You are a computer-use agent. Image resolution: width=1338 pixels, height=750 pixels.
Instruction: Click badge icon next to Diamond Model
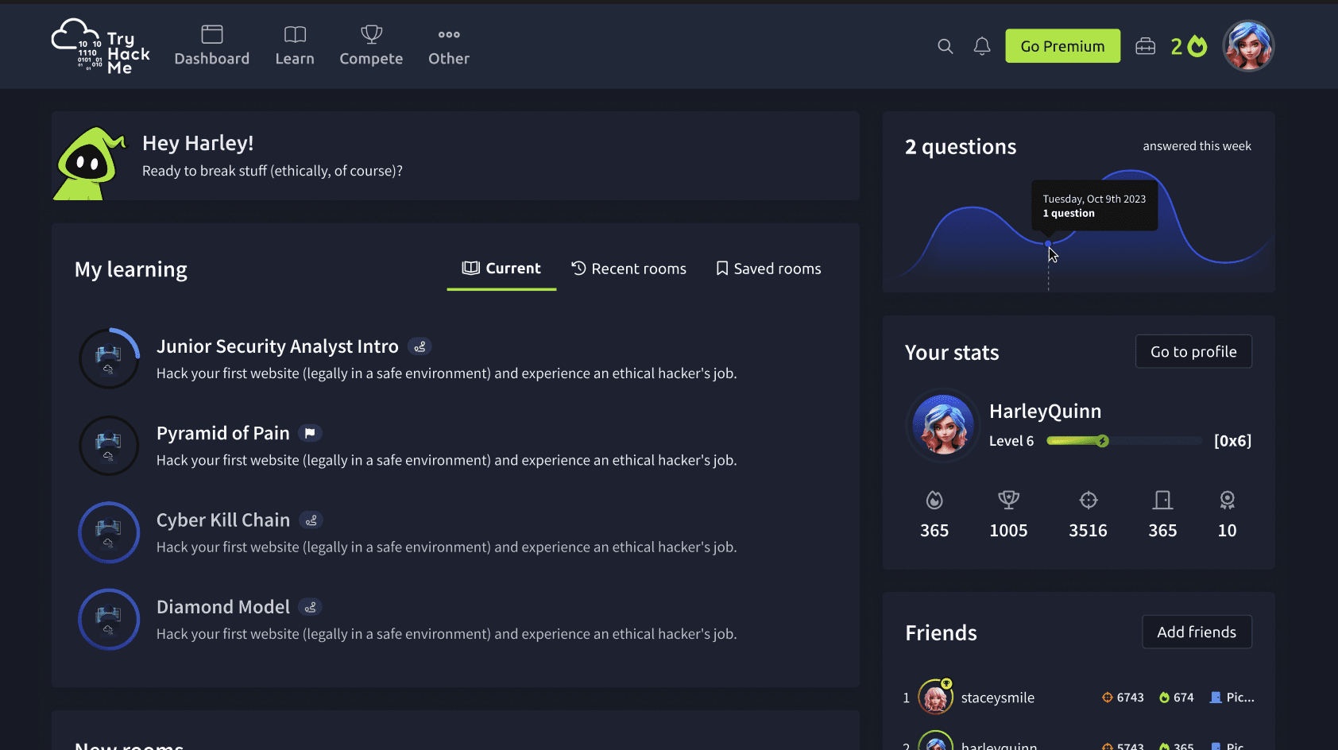click(x=310, y=607)
